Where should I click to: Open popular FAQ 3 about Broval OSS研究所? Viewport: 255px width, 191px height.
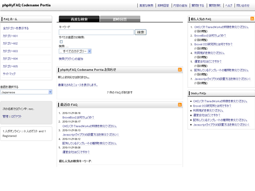click(x=213, y=44)
